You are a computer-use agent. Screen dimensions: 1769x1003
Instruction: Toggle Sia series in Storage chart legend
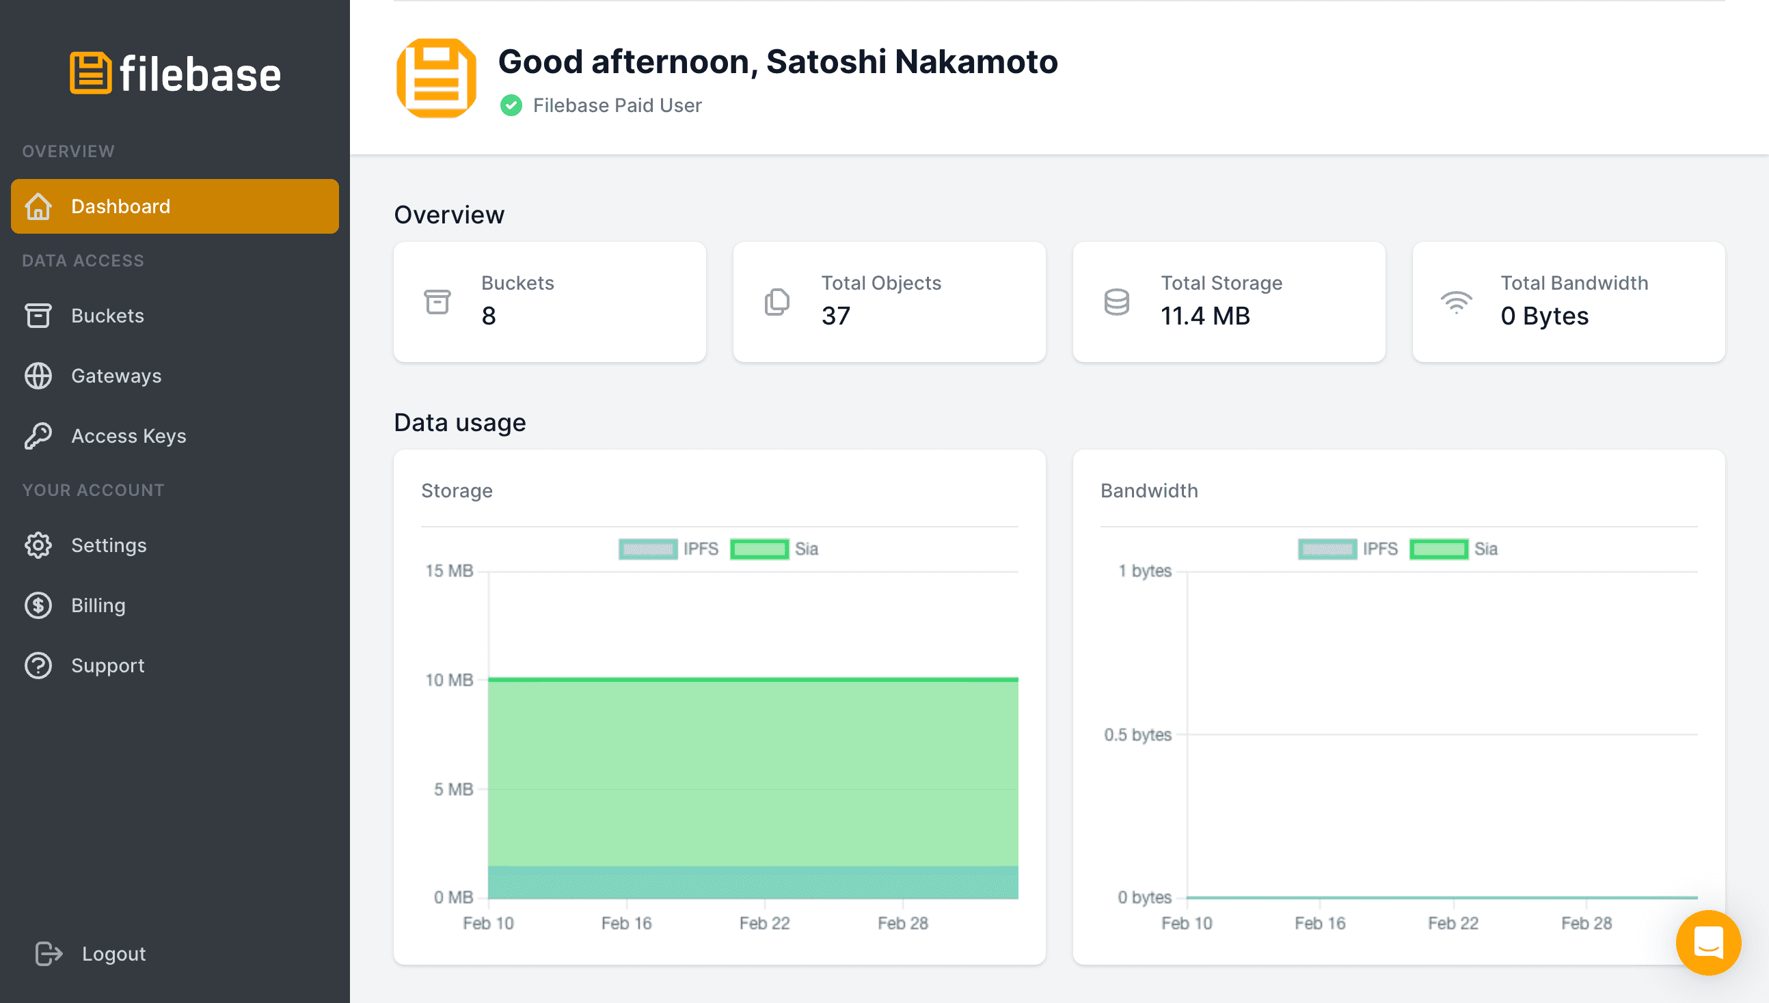coord(774,549)
